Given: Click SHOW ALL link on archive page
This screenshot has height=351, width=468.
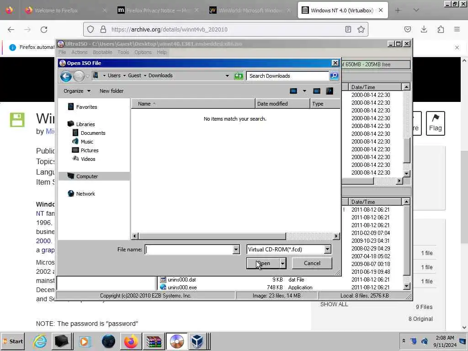Looking at the screenshot, I should tap(334, 304).
